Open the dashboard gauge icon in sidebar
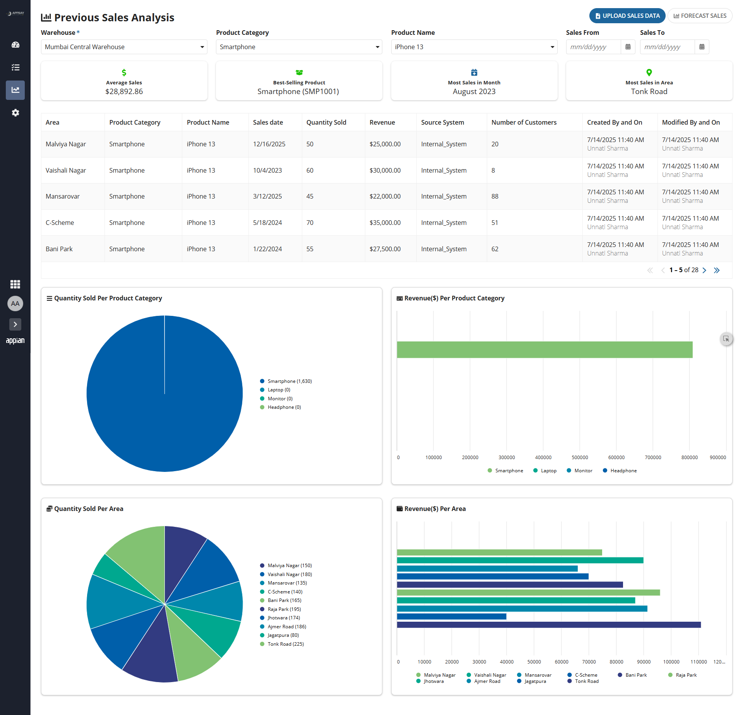Viewport: 743px width, 715px height. pos(15,45)
